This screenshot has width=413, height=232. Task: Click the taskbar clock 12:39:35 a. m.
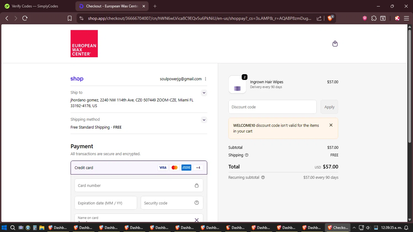pos(391,228)
